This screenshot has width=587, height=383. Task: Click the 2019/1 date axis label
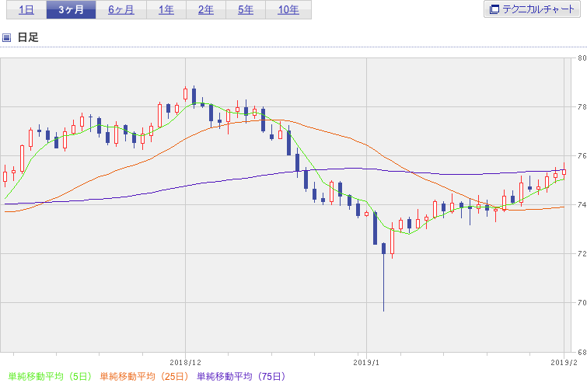click(x=366, y=363)
